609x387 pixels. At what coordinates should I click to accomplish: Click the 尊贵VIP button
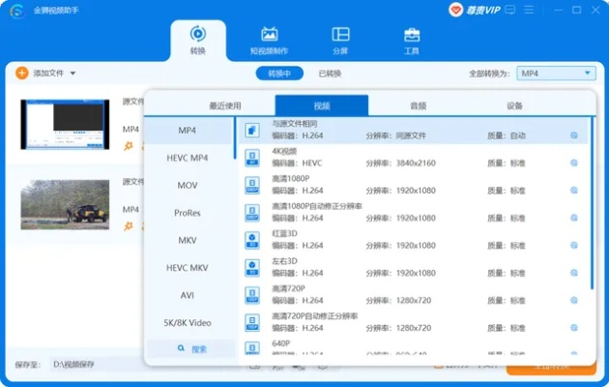(x=474, y=10)
